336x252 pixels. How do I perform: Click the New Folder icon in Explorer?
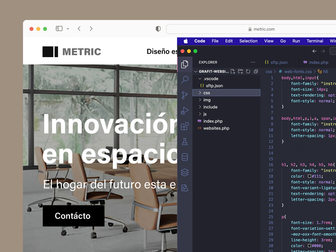[240, 72]
